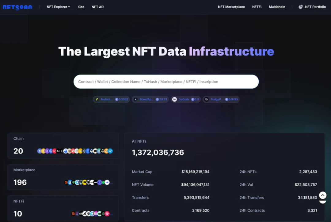This screenshot has width=331, height=222.
Task: Click the Ethereum icon in Chain row
Action: click(39, 151)
